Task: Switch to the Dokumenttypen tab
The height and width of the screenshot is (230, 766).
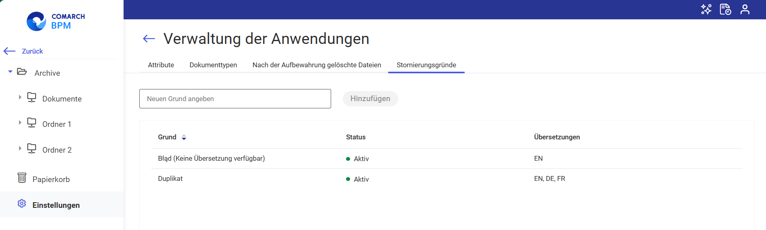Action: coord(213,65)
